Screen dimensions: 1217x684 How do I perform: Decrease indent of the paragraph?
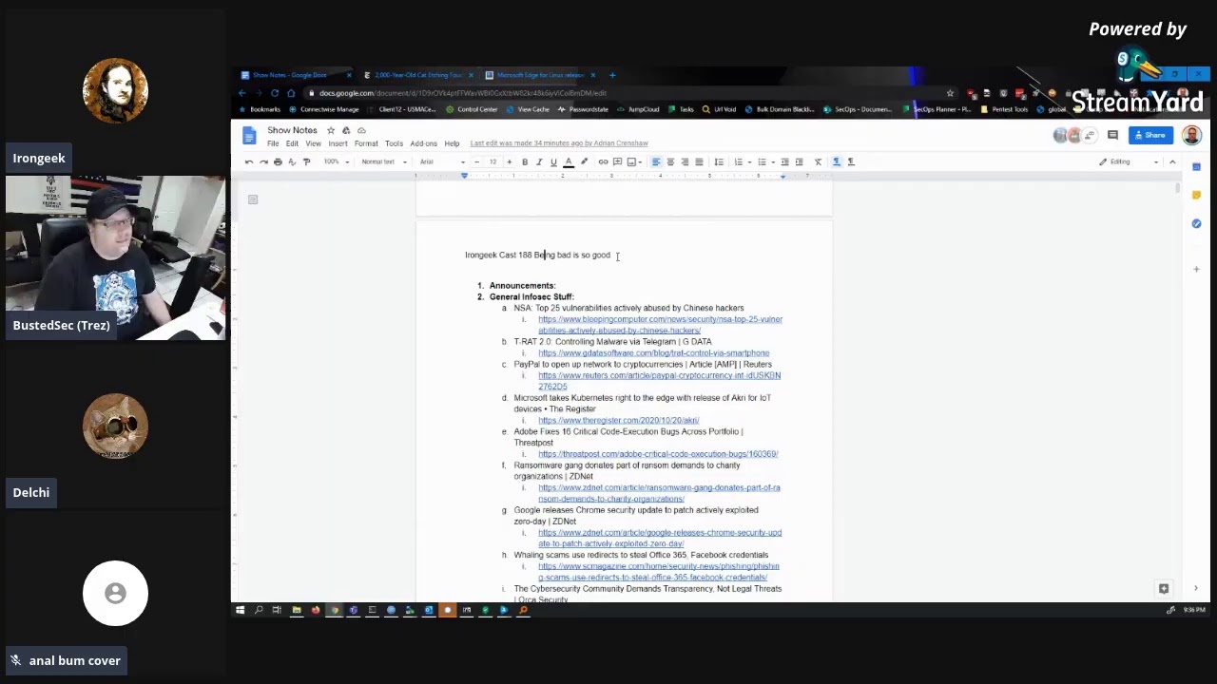[x=785, y=161]
